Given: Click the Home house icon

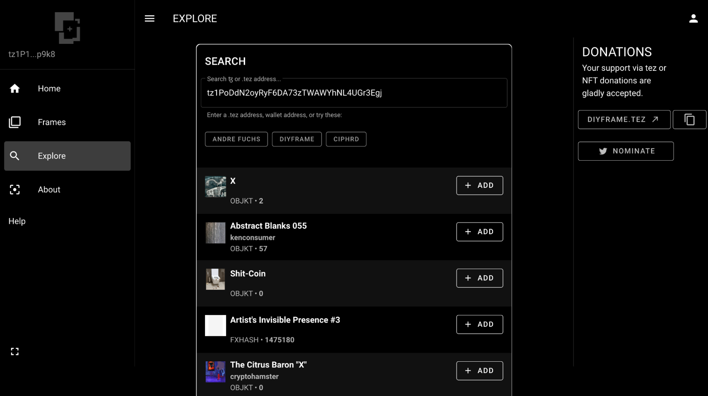Looking at the screenshot, I should pyautogui.click(x=15, y=88).
